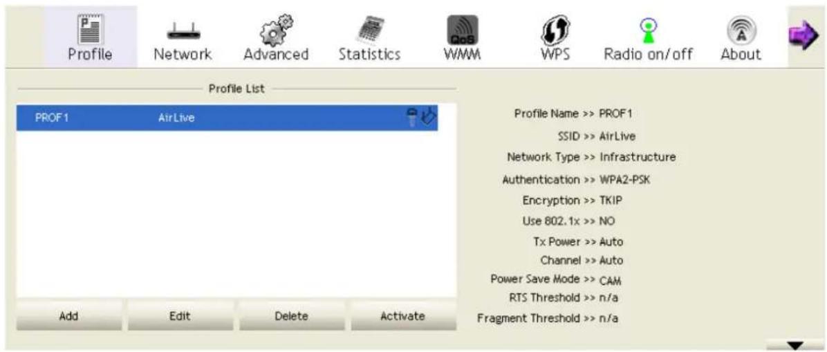827x352 pixels.
Task: Open the About icon
Action: click(x=741, y=30)
